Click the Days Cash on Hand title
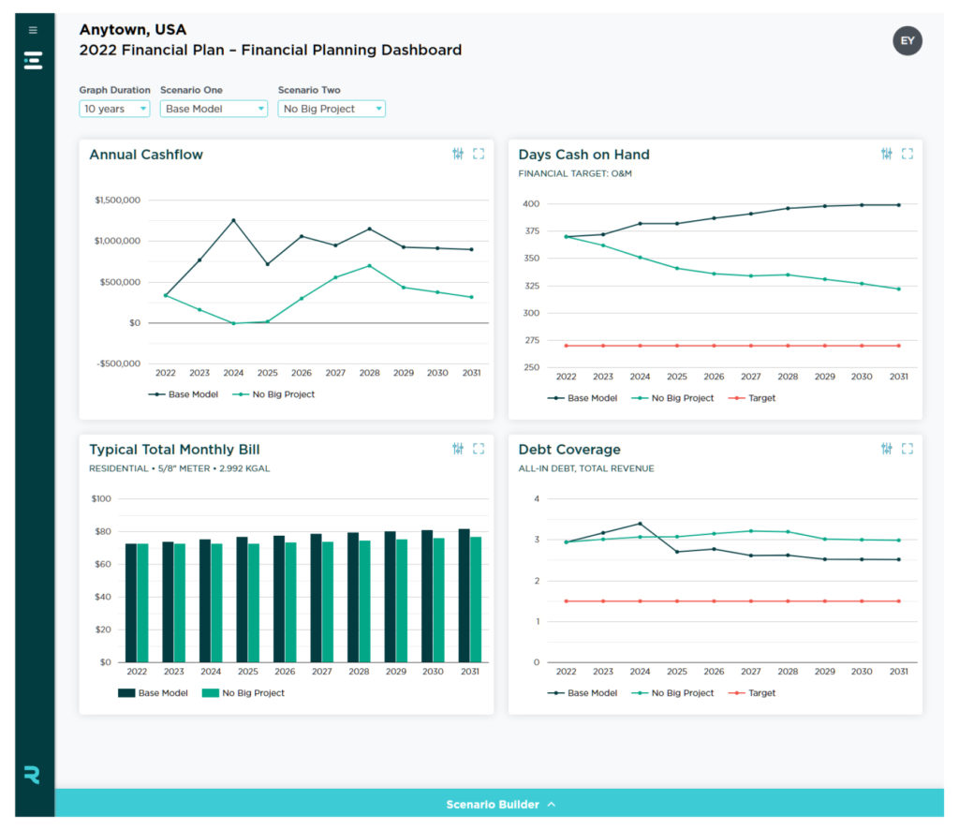Screen dimensions: 959x830 584,155
